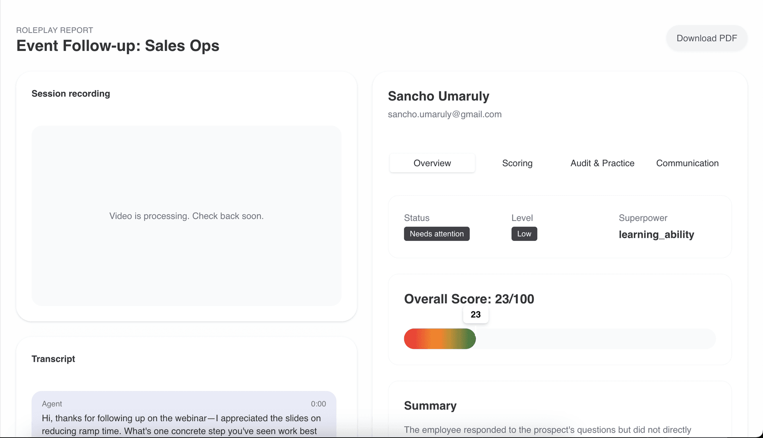Click the Low level badge
Screen dimensions: 763x438
coord(524,234)
